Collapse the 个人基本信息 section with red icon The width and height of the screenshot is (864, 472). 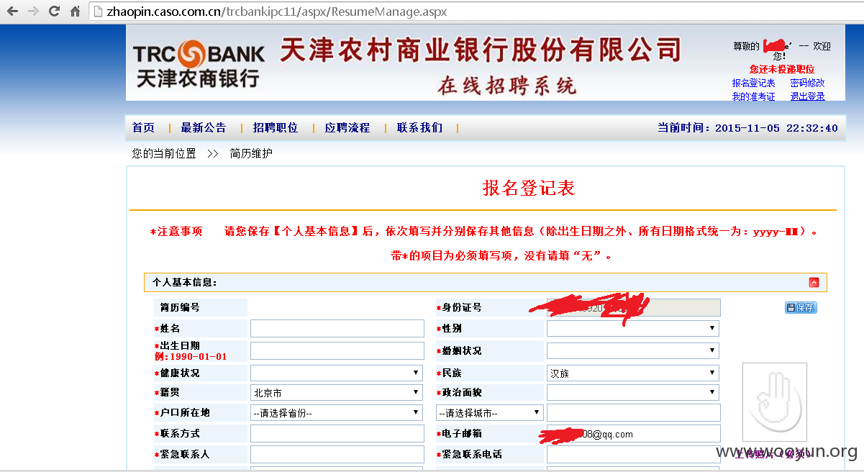(x=814, y=283)
